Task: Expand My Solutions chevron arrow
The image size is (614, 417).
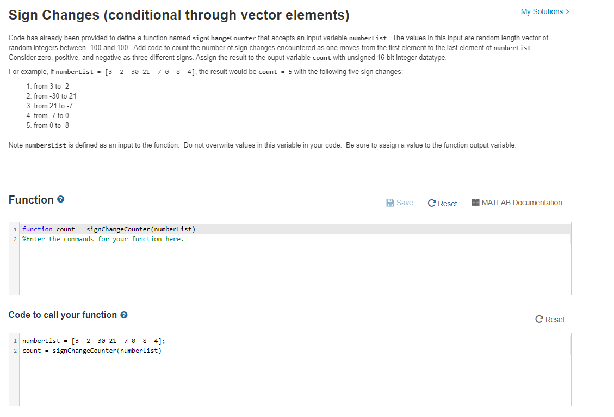Action: pos(568,11)
